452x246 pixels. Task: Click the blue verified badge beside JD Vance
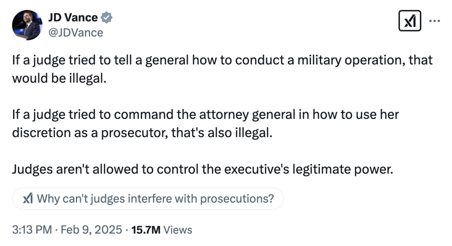point(107,18)
